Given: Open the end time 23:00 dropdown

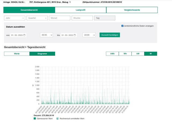Looking at the screenshot, I should pos(89,35).
